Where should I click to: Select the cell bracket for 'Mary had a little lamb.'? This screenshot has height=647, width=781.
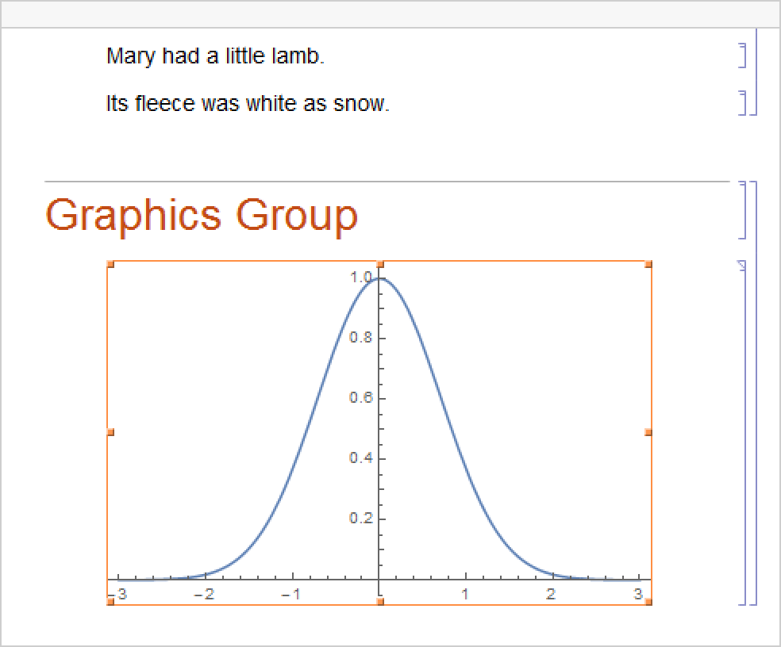pyautogui.click(x=744, y=56)
